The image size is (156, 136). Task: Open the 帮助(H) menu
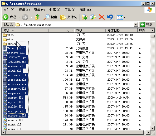click(85, 10)
